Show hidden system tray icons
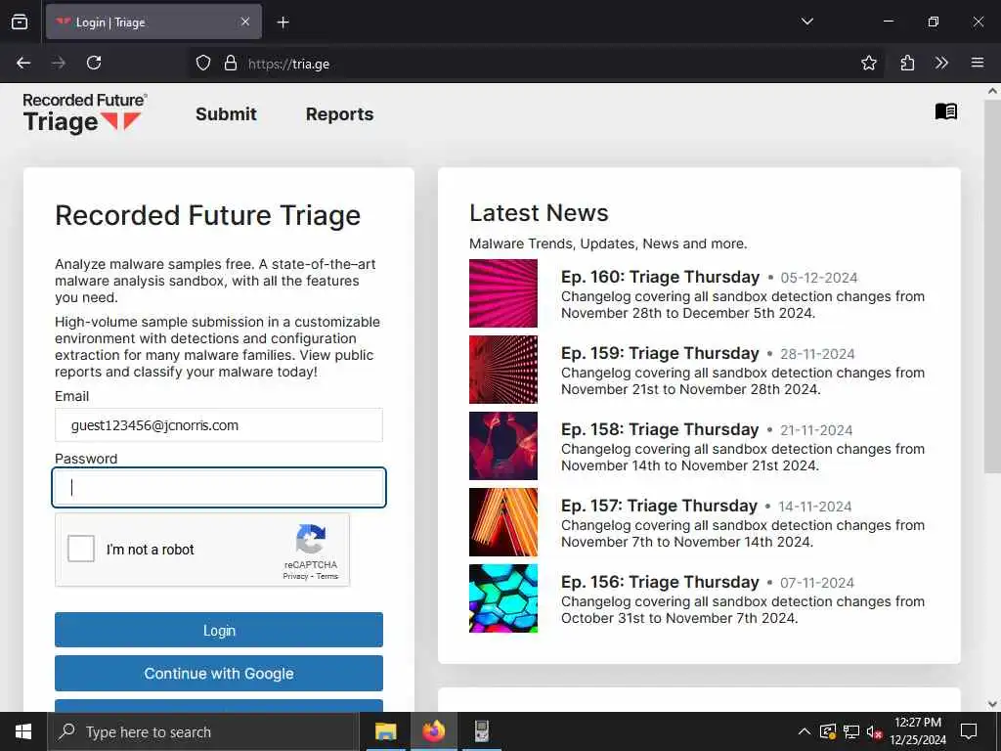Viewport: 1001px width, 751px height. tap(805, 731)
